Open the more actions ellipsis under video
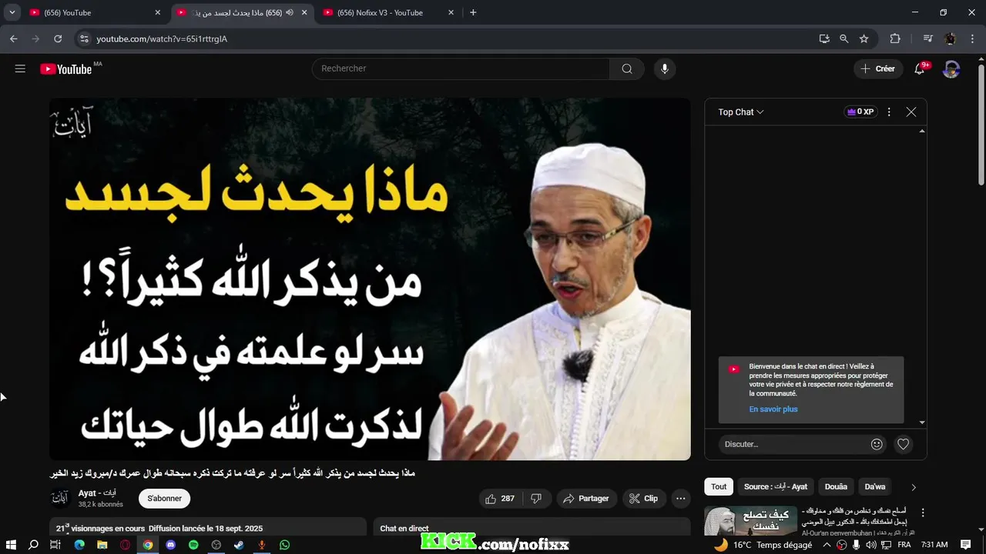The width and height of the screenshot is (986, 554). click(x=680, y=499)
